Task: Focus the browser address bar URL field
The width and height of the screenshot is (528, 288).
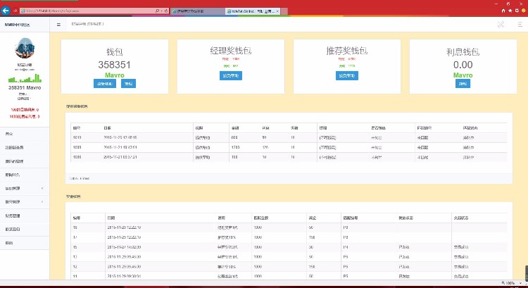Action: (87, 11)
